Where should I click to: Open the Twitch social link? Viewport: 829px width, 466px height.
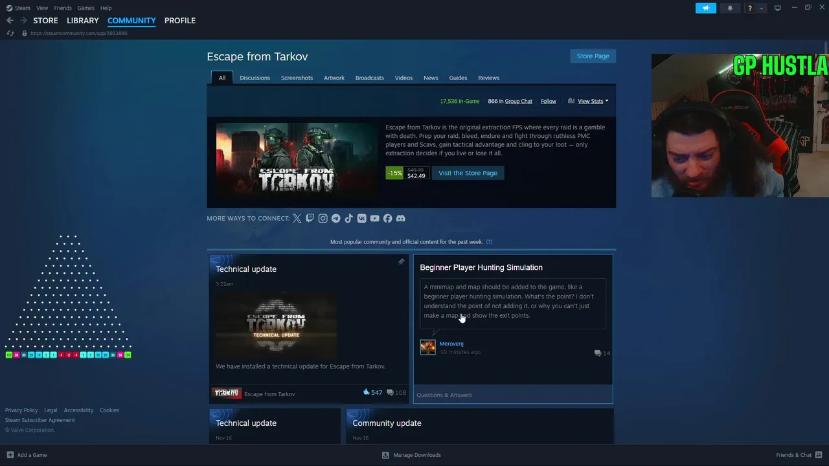tap(310, 219)
